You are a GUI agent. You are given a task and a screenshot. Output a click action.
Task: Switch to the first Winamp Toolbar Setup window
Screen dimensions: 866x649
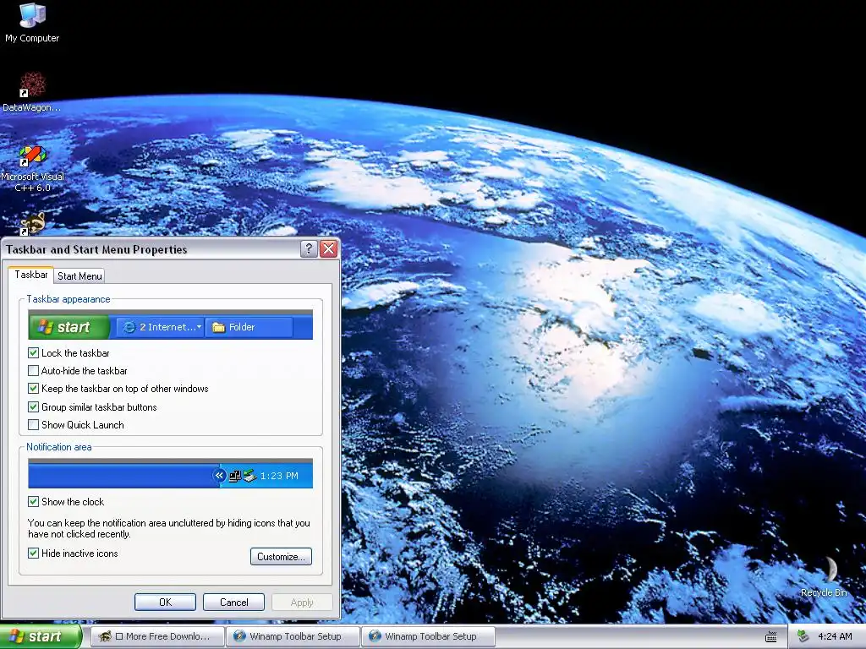293,636
